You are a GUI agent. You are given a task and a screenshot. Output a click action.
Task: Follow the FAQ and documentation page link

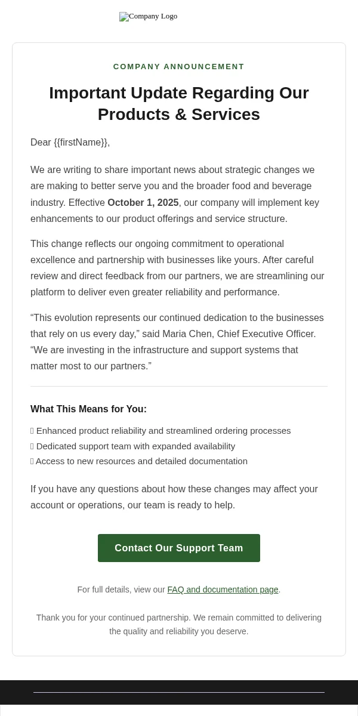click(x=223, y=590)
